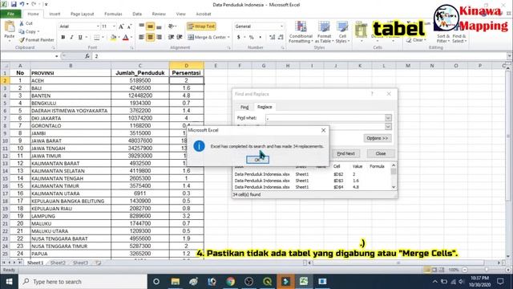Open the General number format dropdown
The height and width of the screenshot is (289, 513).
pos(281,26)
